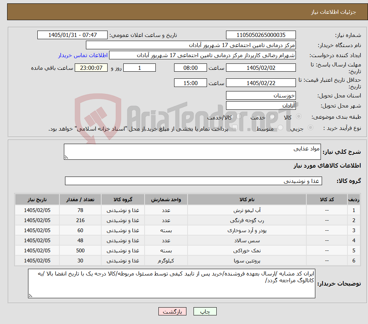Viewport: 368px width, 324px height.
Task: Select the جزیی purchase type radio
Action: tap(310, 128)
